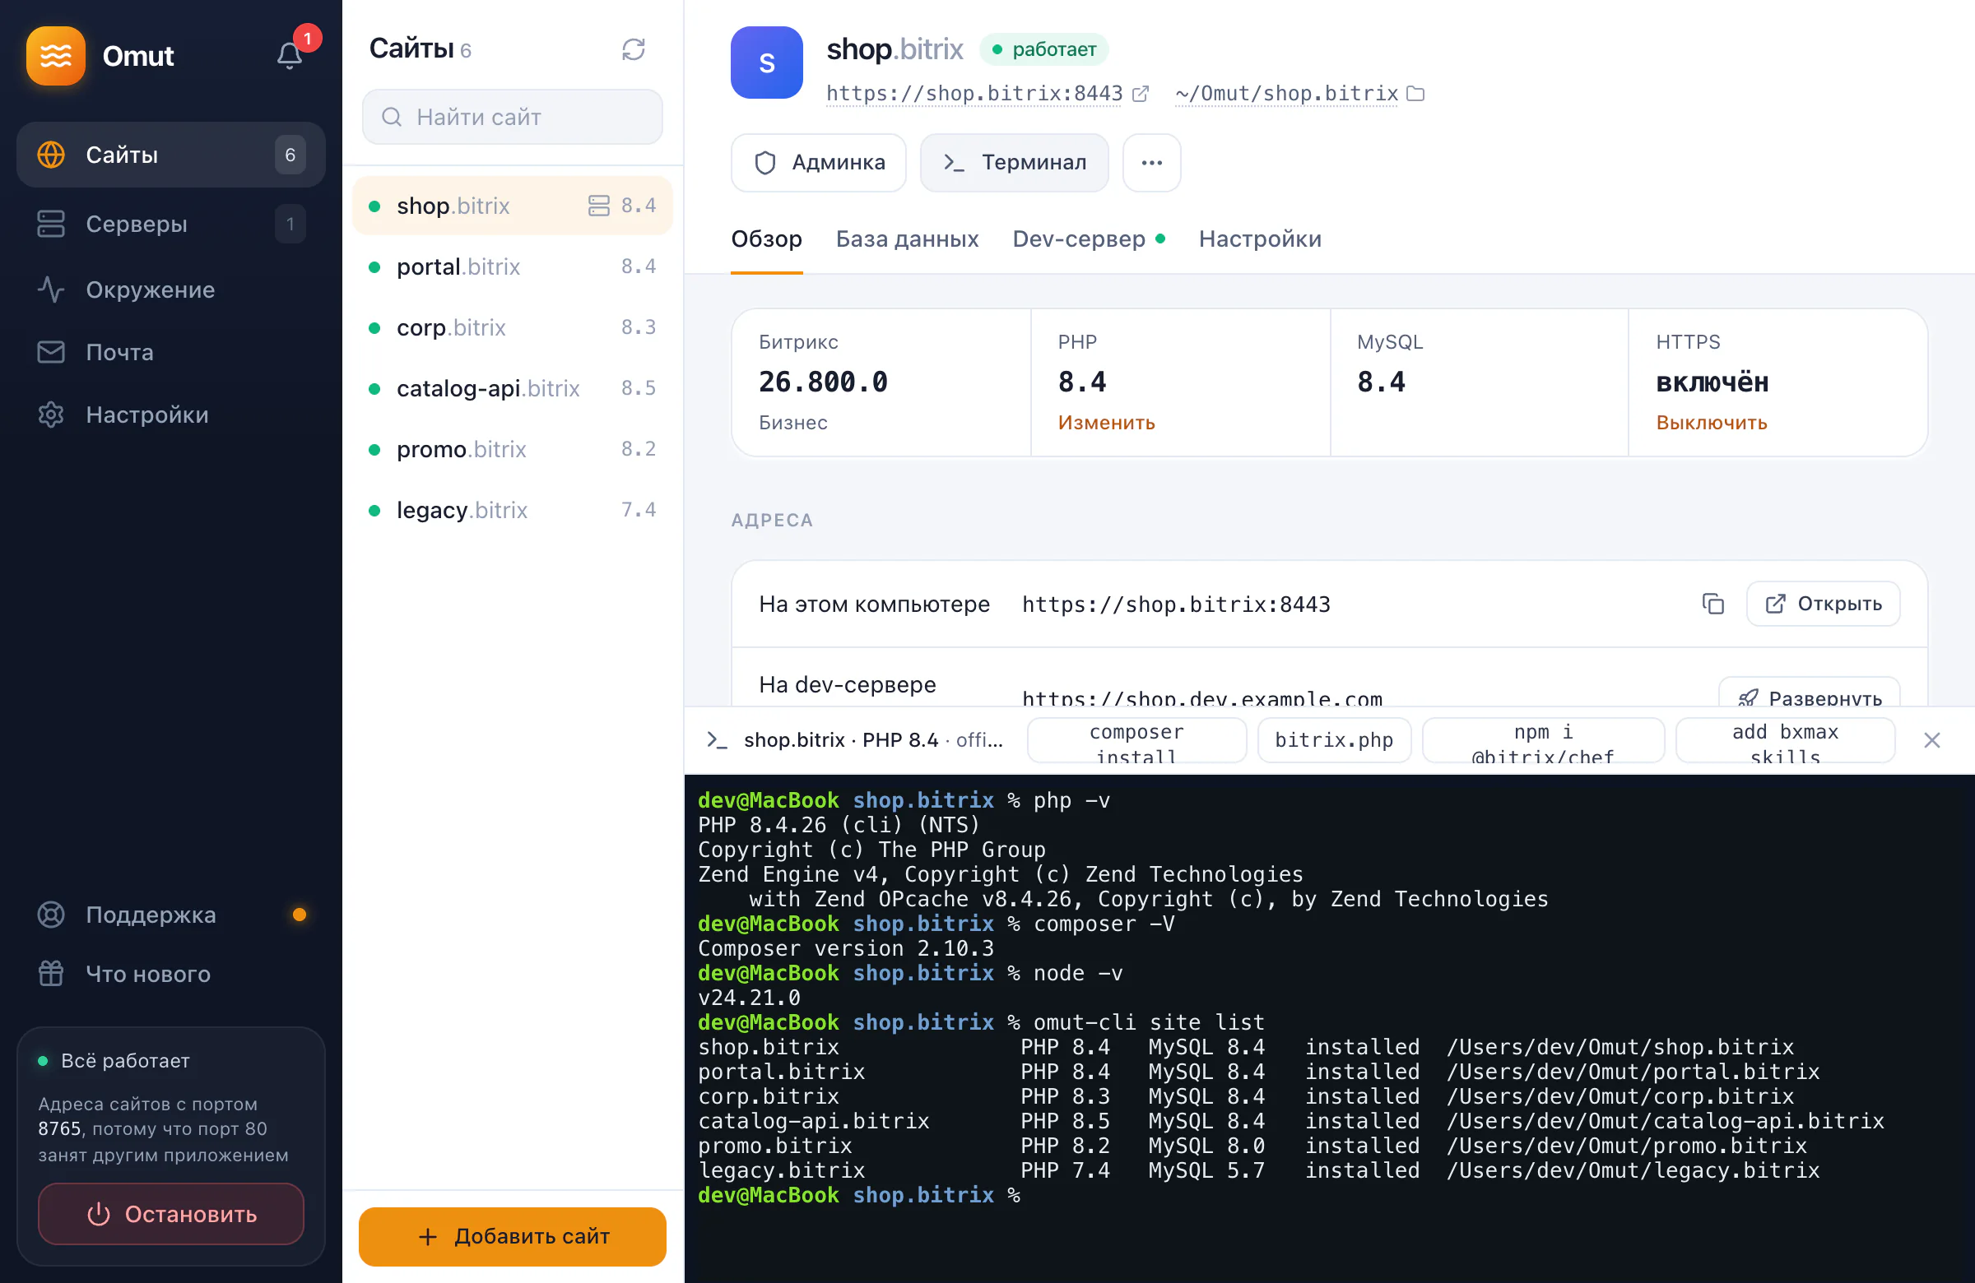Open Почта in the sidebar
This screenshot has width=1975, height=1283.
(x=171, y=353)
